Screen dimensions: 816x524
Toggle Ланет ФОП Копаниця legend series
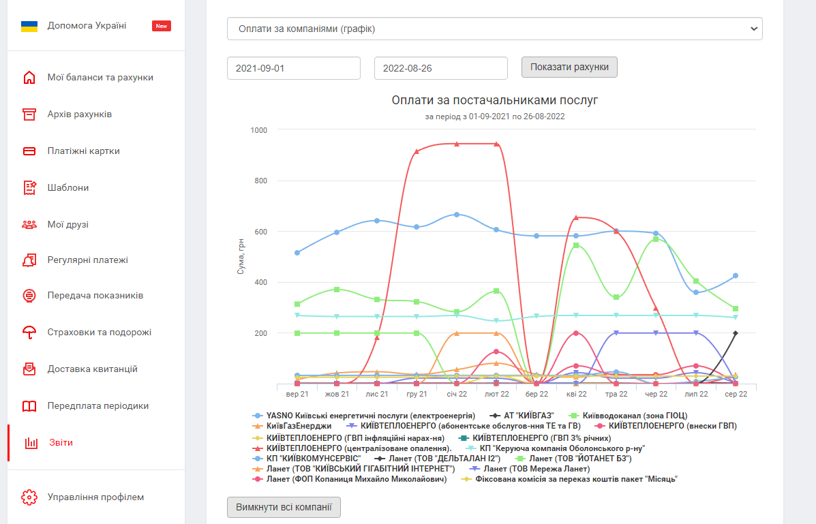tap(349, 479)
